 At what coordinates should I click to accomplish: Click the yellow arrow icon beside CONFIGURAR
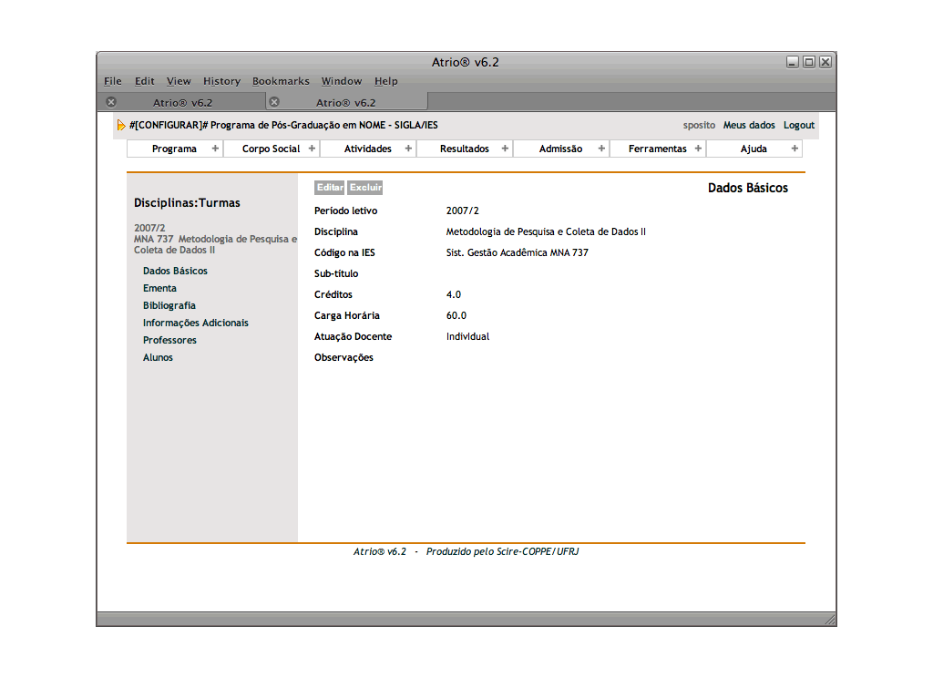tap(121, 126)
